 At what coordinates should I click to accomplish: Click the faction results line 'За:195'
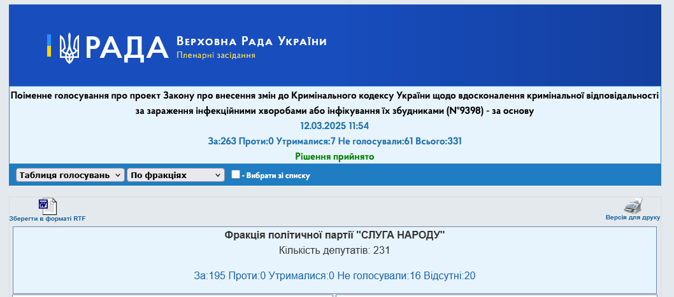coord(334,276)
